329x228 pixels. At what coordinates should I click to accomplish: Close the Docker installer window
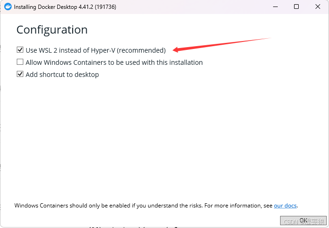[x=318, y=7]
